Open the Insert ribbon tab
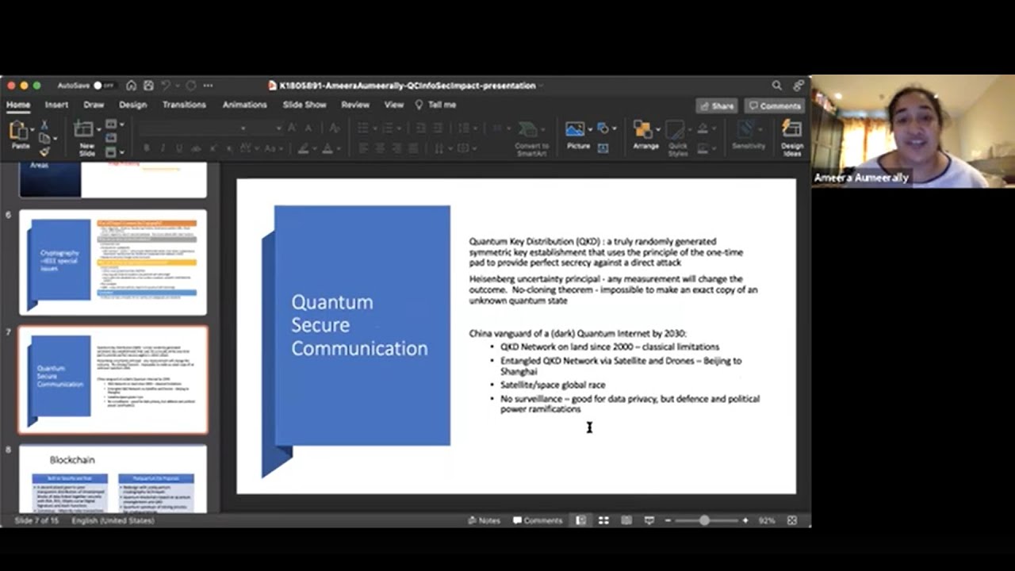1015x571 pixels. (56, 105)
